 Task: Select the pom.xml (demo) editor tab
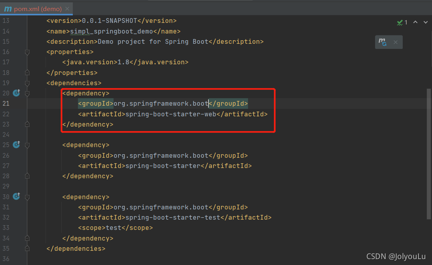tap(36, 9)
